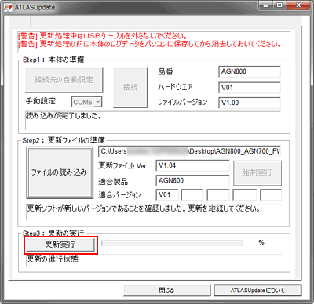Click the first 適合バージョン box V01
This screenshot has height=304, width=314.
167,195
